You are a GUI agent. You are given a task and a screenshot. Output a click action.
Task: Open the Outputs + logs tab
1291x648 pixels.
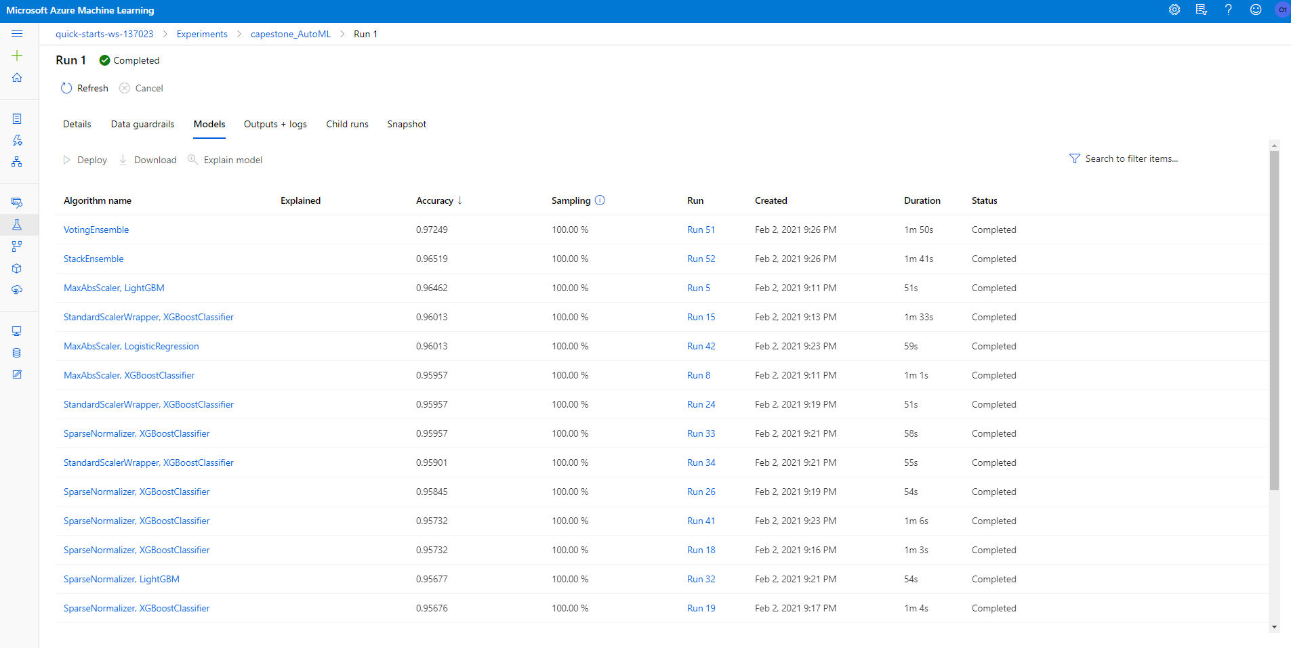275,124
